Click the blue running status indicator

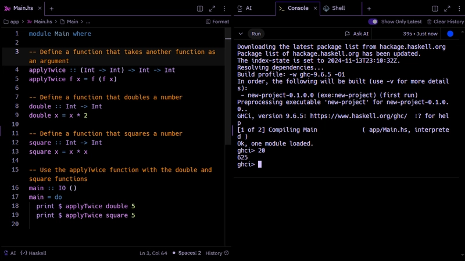[450, 34]
